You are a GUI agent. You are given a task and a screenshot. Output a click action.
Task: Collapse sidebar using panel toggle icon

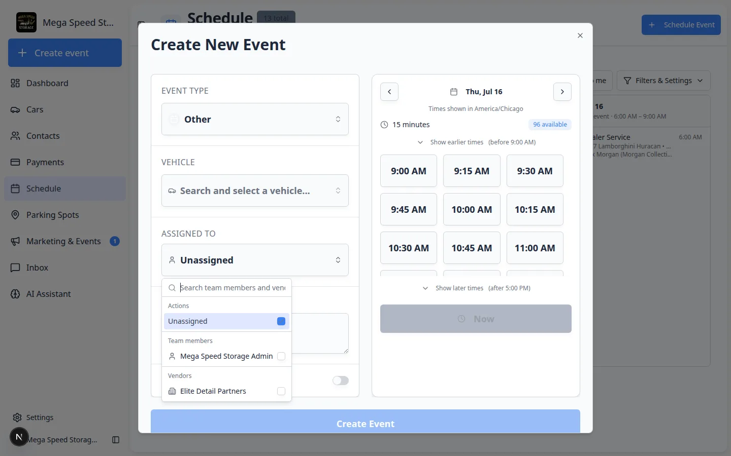(116, 440)
